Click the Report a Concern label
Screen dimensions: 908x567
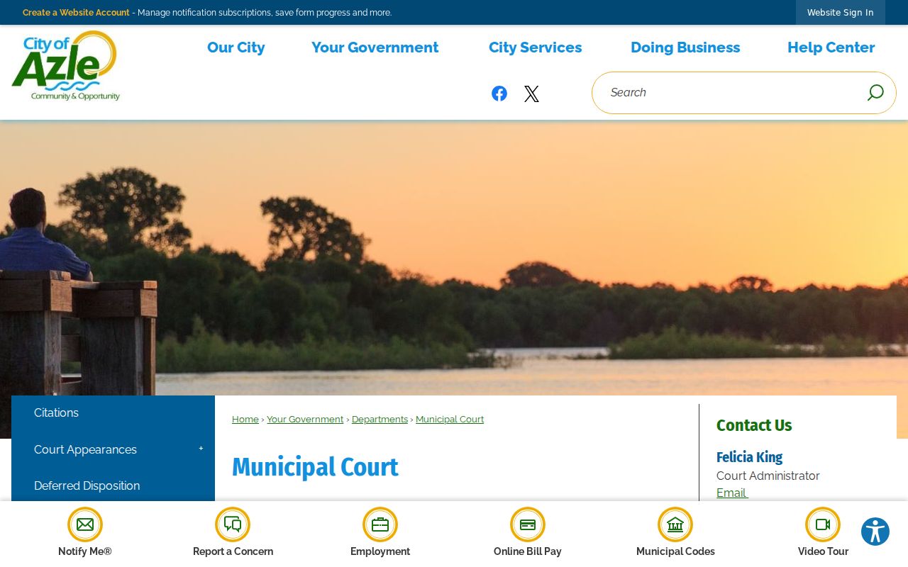pos(233,551)
